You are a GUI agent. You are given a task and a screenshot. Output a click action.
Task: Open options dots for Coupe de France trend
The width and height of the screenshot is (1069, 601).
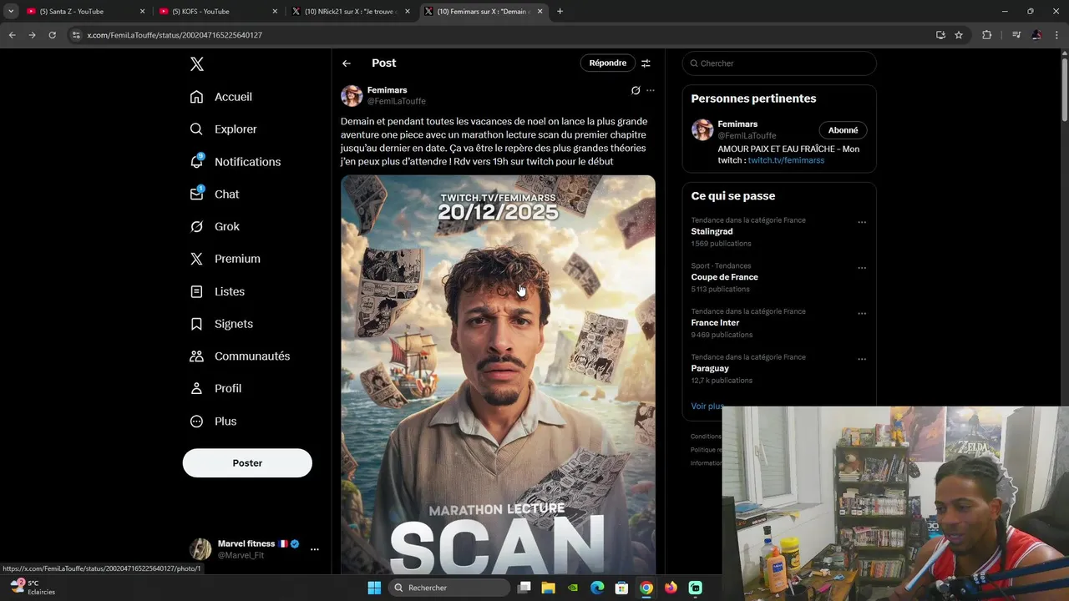862,268
